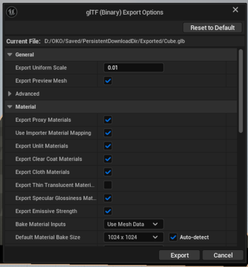Click the options list vertical scrollbar
Screen dimensions: 248x267
(x=241, y=91)
